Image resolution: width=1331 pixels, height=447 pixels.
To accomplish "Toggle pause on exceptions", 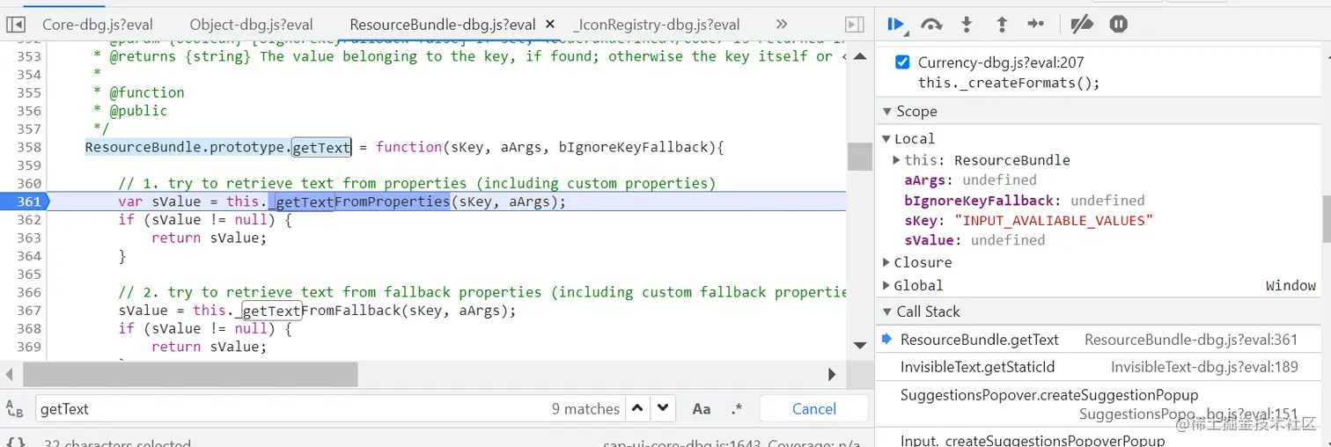I will 1118,25.
